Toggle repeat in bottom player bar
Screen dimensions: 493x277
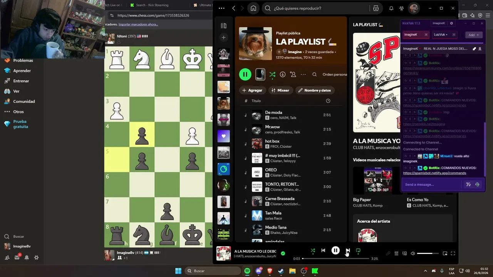pyautogui.click(x=358, y=250)
